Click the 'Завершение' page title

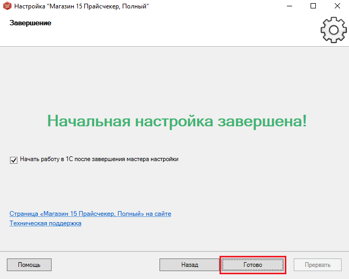click(x=31, y=23)
